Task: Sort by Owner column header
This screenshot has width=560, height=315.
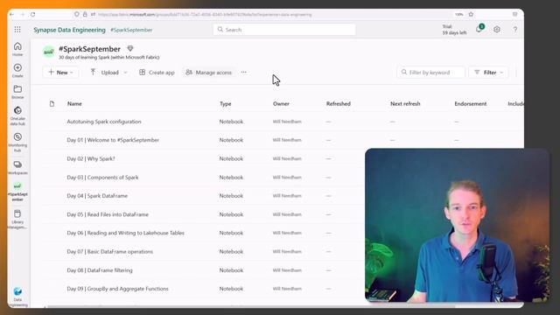Action: (281, 103)
